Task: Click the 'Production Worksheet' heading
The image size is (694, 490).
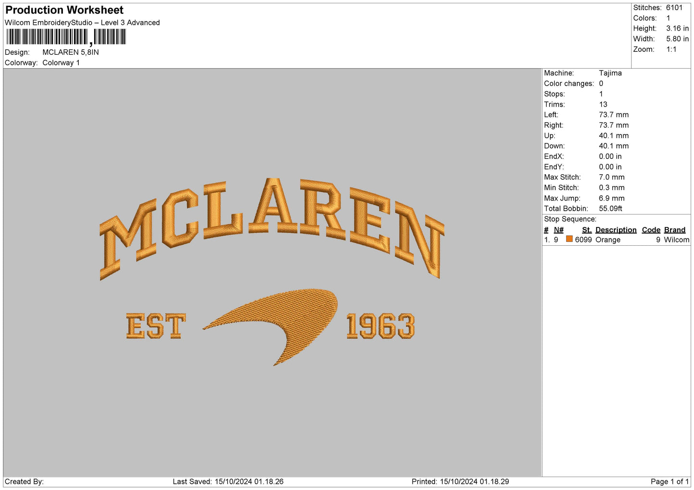Action: point(64,10)
